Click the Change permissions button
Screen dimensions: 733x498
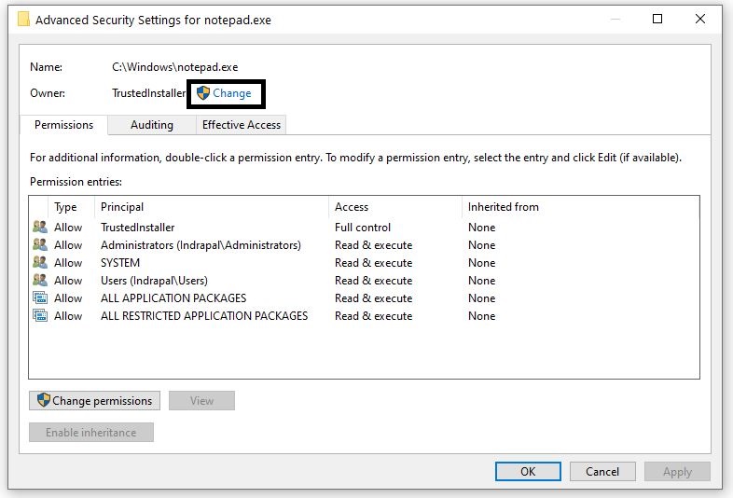[x=94, y=401]
